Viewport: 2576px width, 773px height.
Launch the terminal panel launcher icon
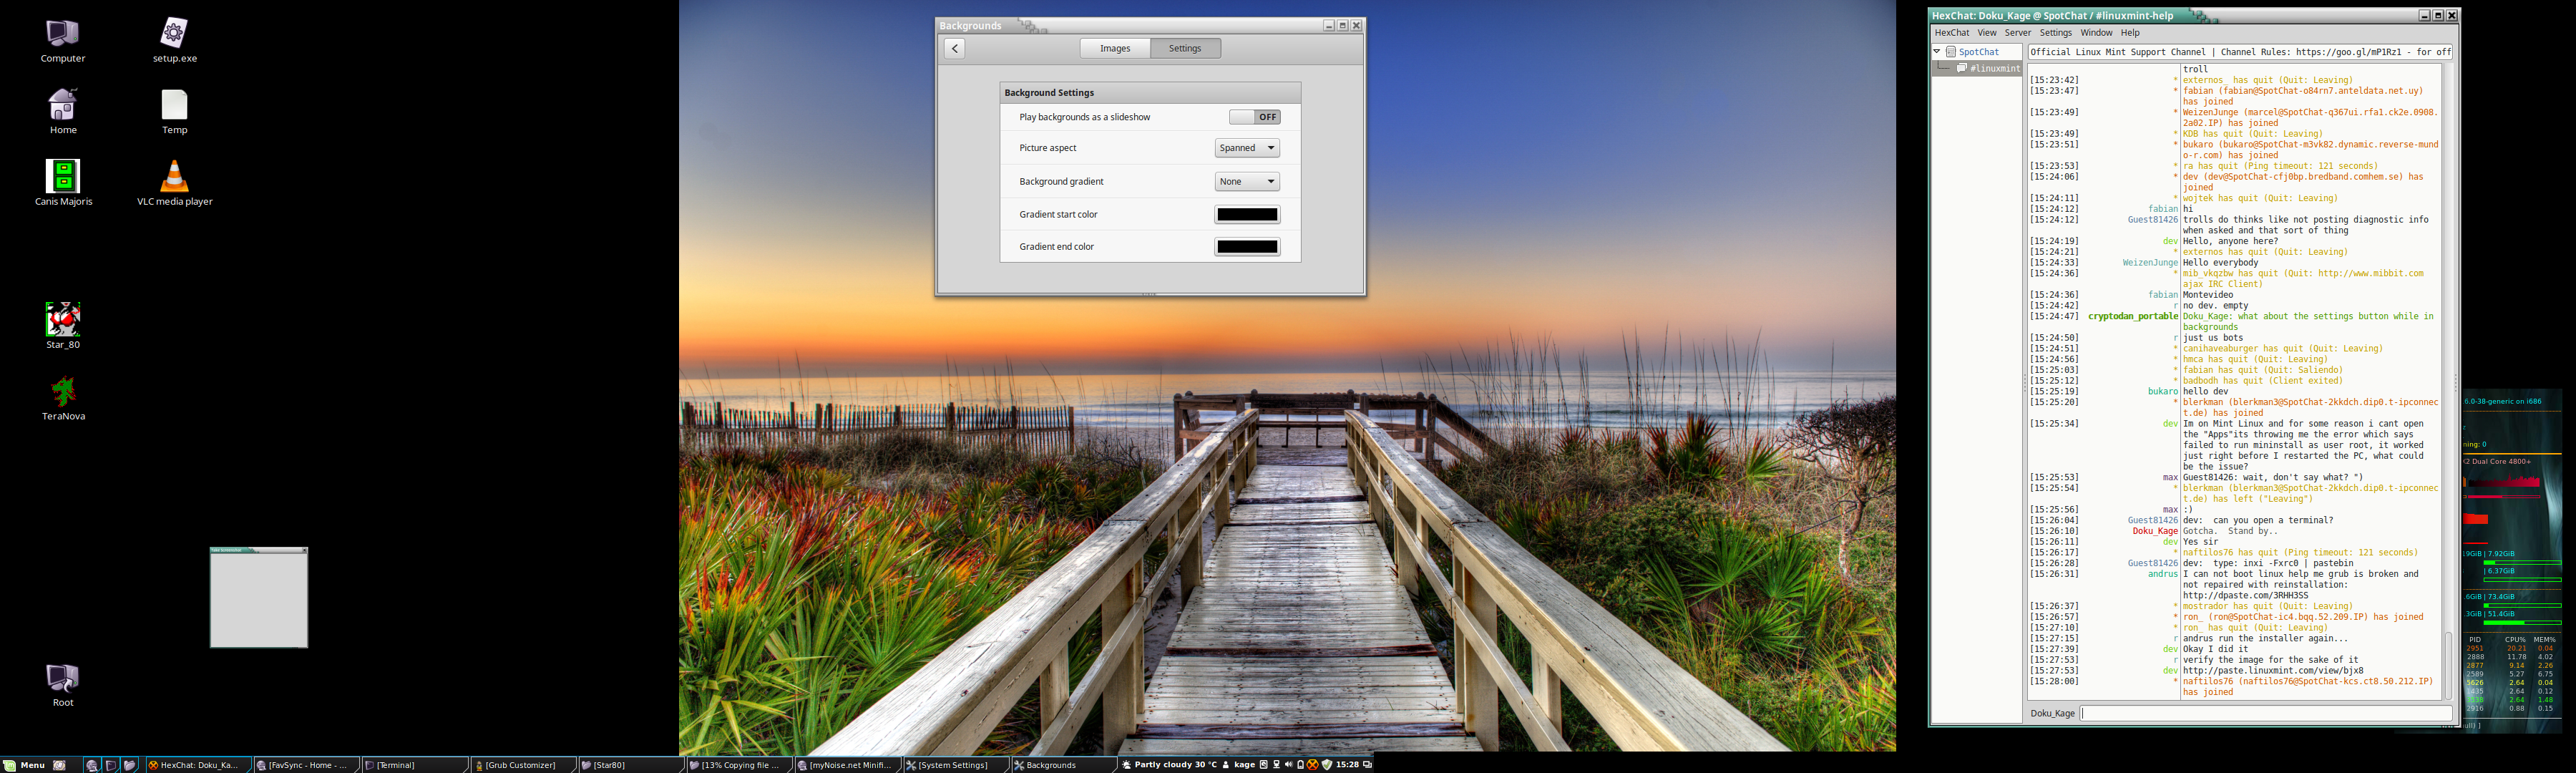tap(111, 765)
